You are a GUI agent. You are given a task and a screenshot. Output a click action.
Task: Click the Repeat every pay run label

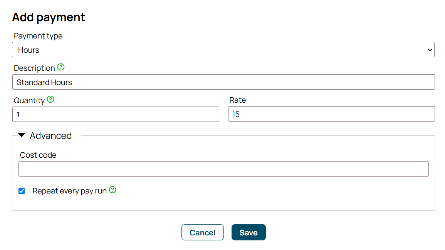[x=69, y=191]
